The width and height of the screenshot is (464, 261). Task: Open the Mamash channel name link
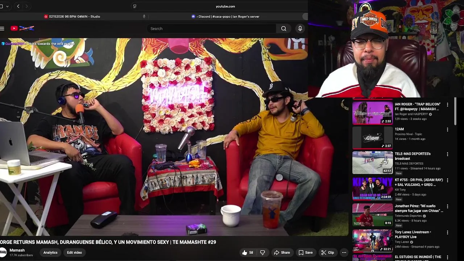(x=17, y=250)
